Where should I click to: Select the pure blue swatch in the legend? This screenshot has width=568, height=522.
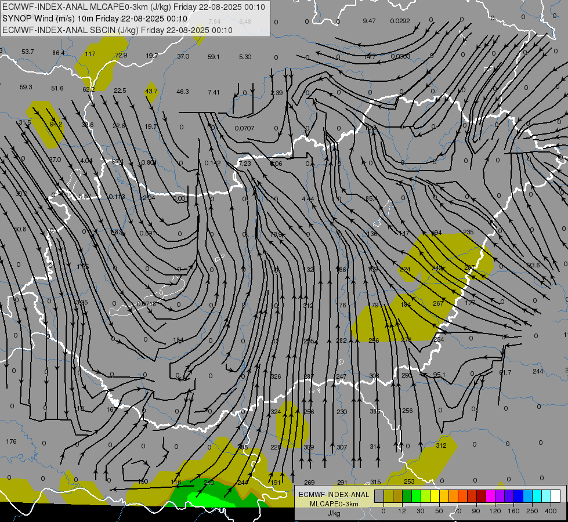(518, 496)
